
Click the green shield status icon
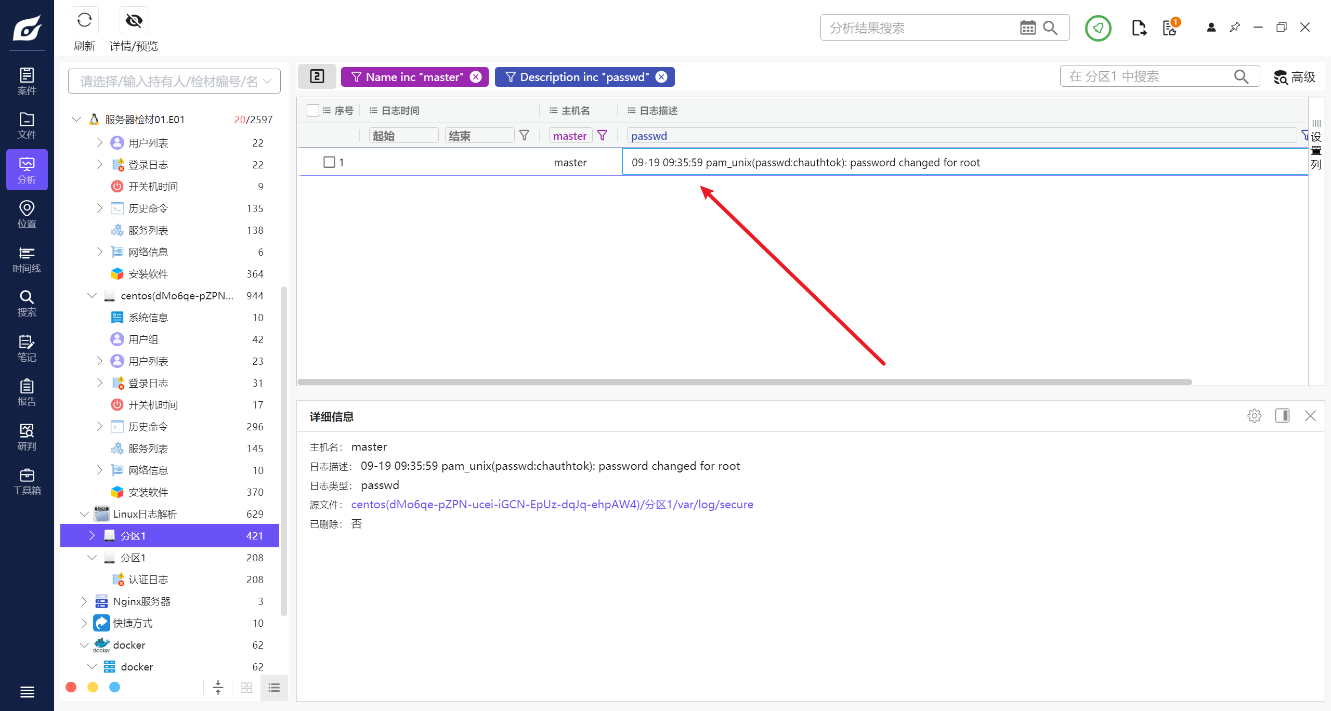point(1098,28)
